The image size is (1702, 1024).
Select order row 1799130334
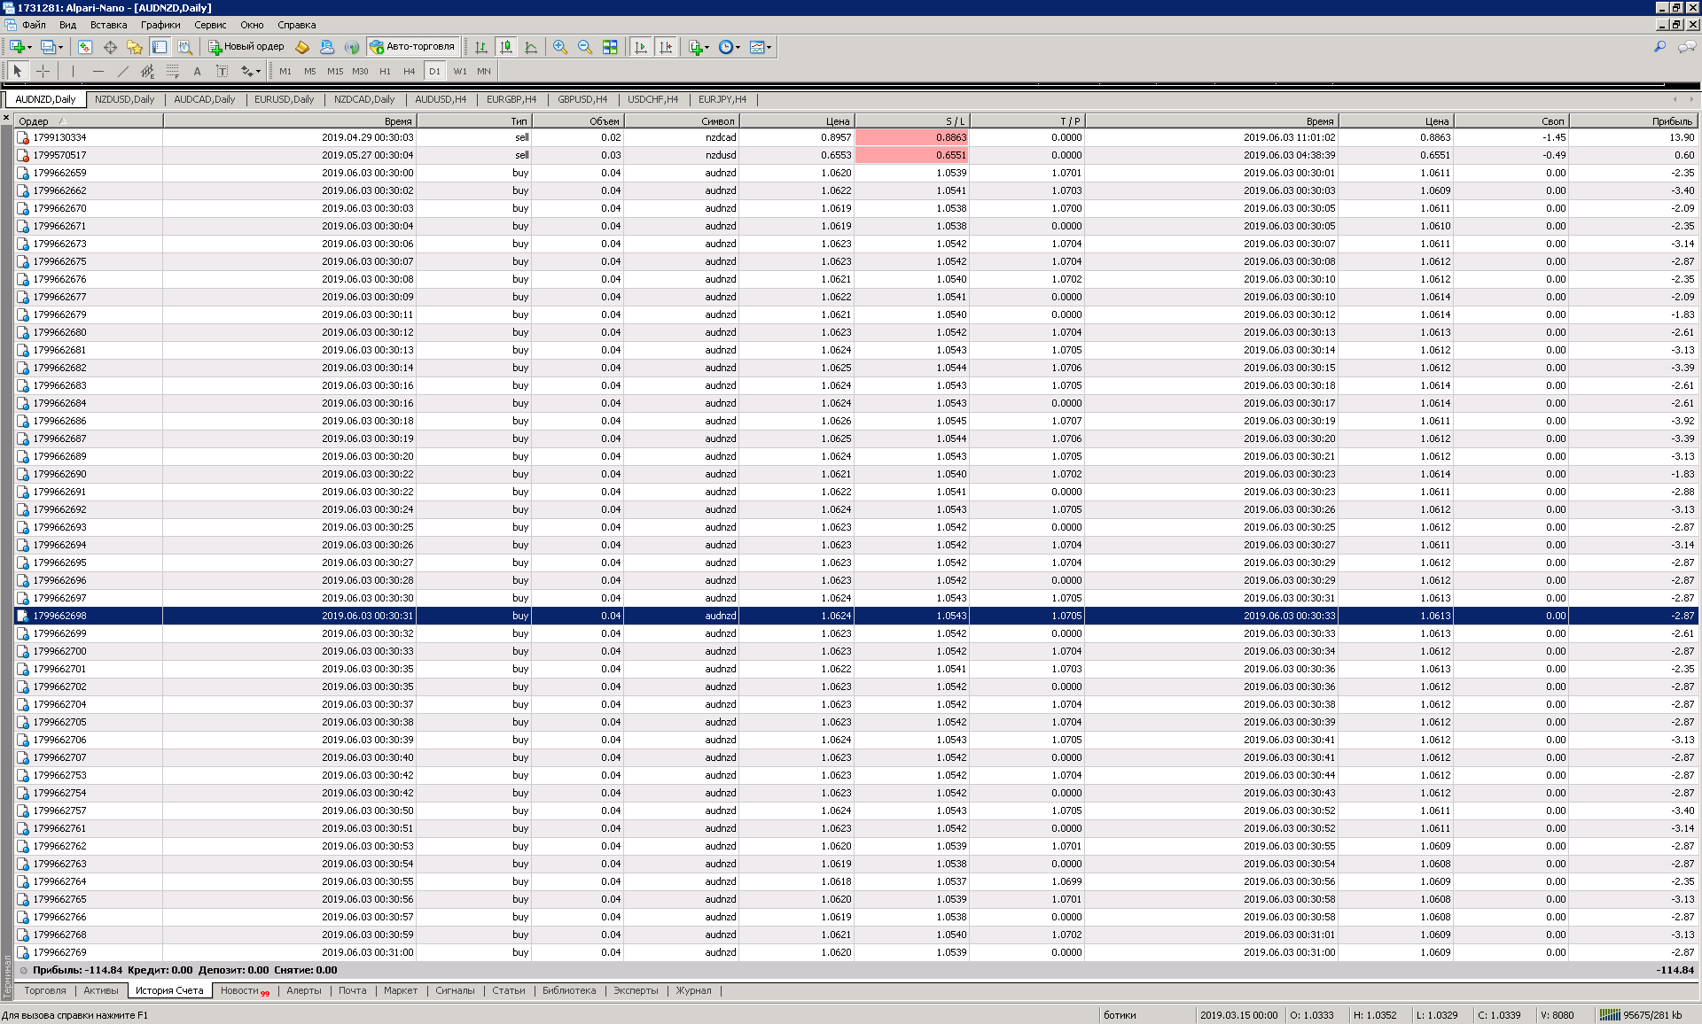click(x=856, y=137)
